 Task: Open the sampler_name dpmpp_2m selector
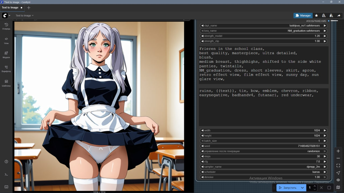(263, 167)
